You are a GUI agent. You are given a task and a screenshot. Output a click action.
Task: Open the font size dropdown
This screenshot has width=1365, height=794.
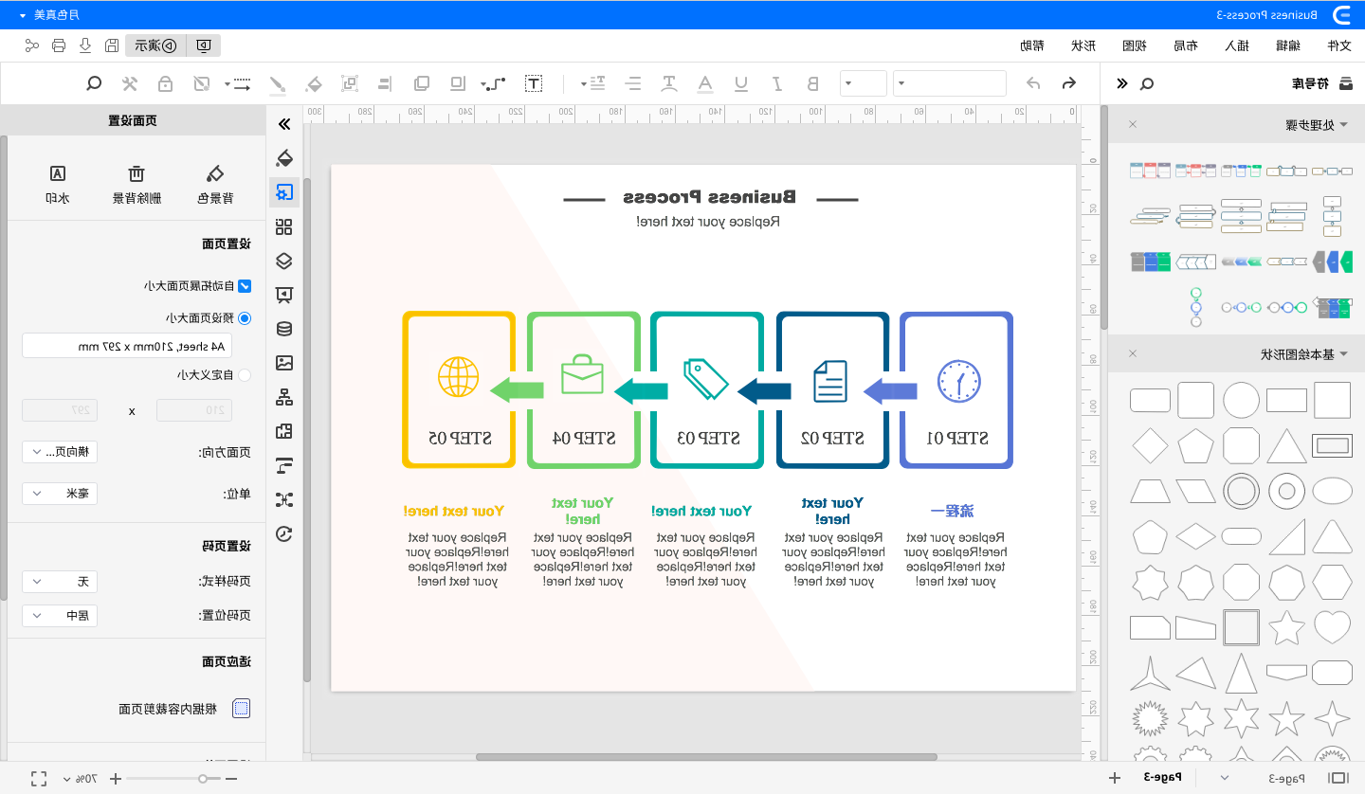[x=864, y=83]
